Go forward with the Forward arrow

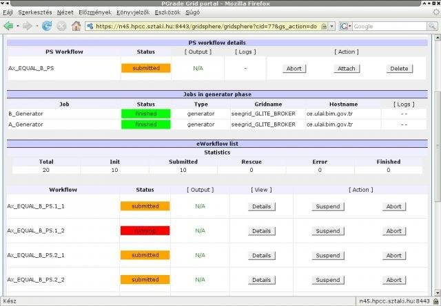tap(28, 26)
